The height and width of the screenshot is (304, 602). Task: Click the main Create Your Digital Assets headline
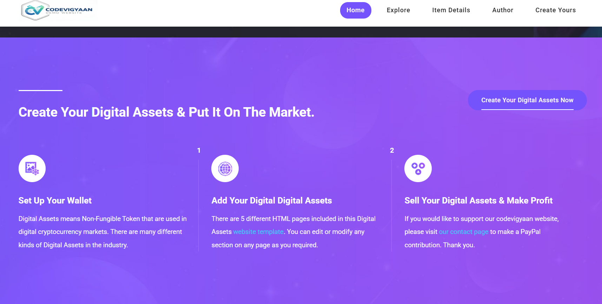coord(166,112)
